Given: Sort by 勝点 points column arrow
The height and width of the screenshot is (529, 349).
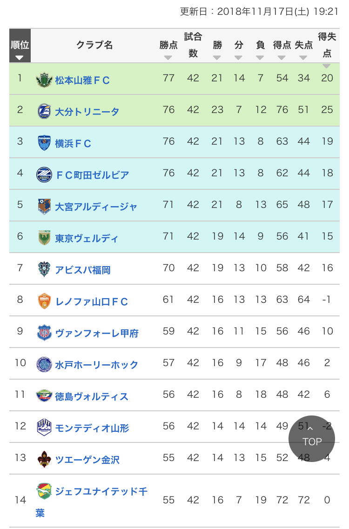Looking at the screenshot, I should point(168,58).
